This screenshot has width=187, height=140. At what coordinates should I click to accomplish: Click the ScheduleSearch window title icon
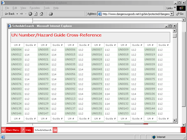click(x=10, y=26)
